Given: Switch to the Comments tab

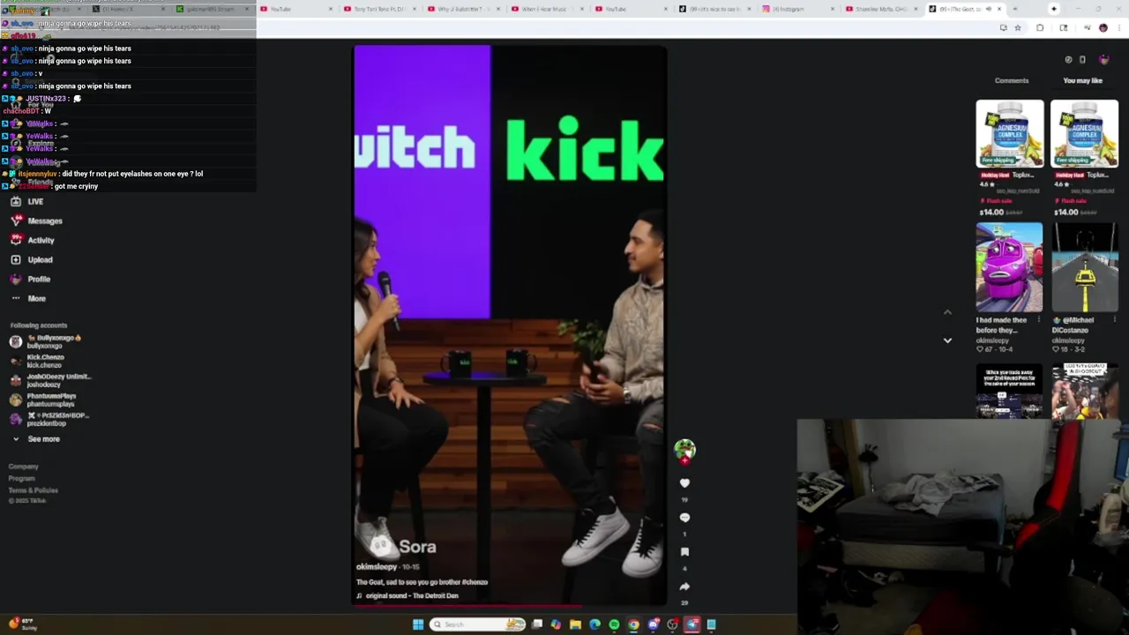Looking at the screenshot, I should tap(1012, 80).
